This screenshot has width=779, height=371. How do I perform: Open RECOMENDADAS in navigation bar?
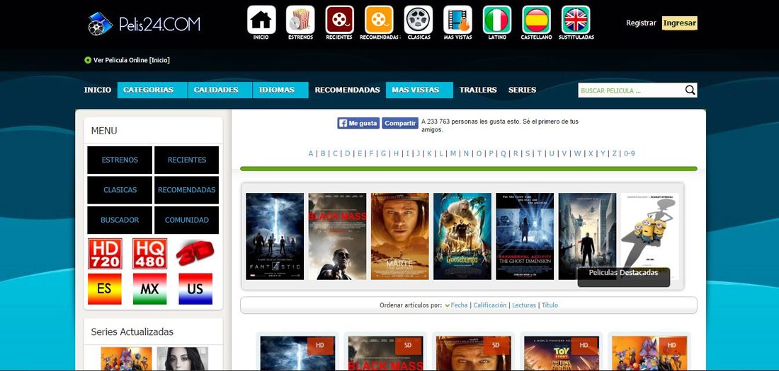point(347,90)
